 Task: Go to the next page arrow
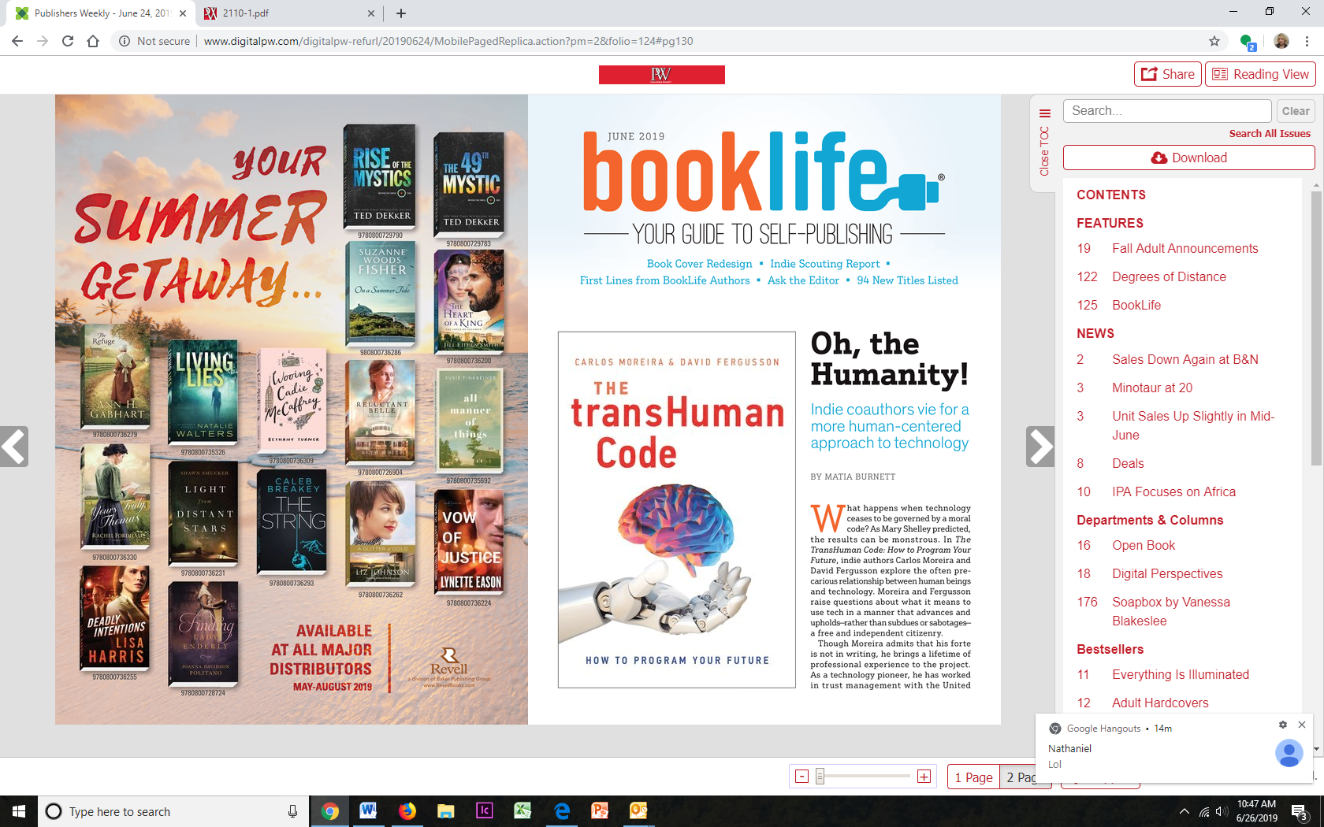1039,447
